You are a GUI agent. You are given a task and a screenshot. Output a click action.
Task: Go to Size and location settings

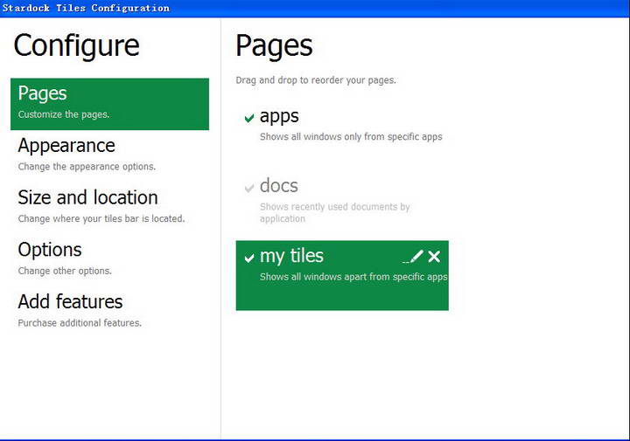109,206
